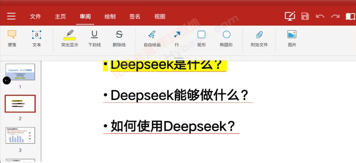Click the black circular floating button
Screen dimensions: 356x163
click(x=7, y=81)
